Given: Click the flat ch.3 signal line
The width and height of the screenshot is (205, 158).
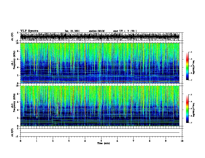Looking at the screenshot, I should (100, 133).
